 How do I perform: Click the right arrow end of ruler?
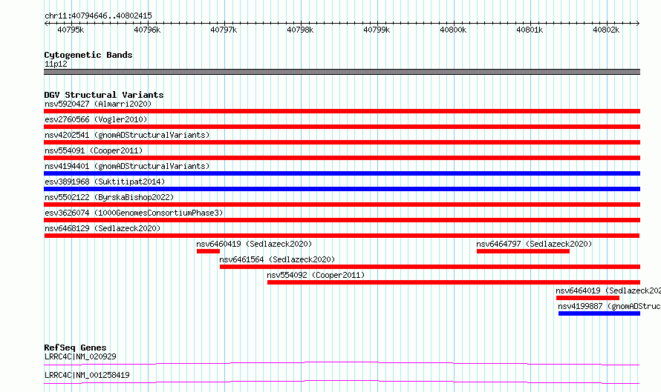click(638, 24)
